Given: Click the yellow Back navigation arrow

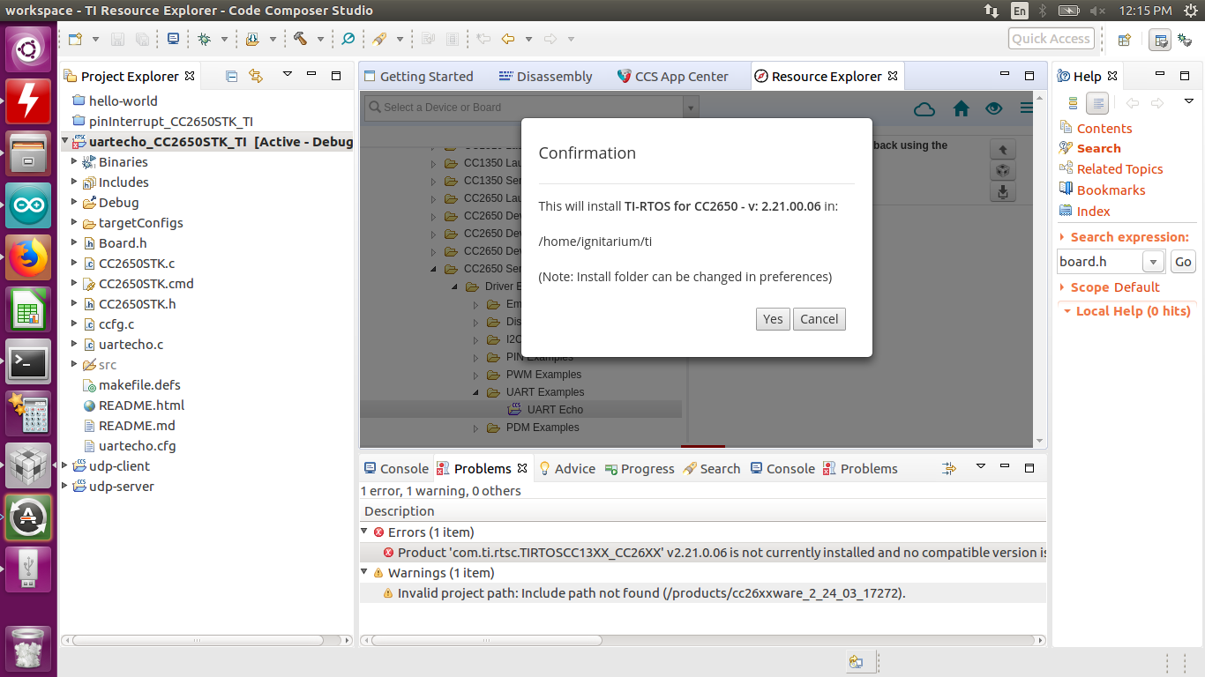Looking at the screenshot, I should pos(507,39).
